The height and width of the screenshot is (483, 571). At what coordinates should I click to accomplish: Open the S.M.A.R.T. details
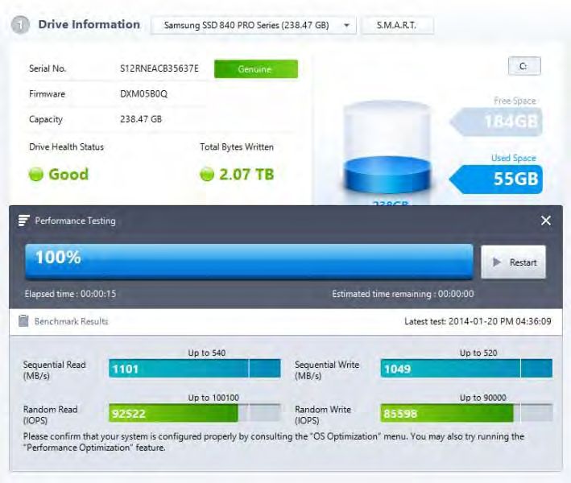397,26
